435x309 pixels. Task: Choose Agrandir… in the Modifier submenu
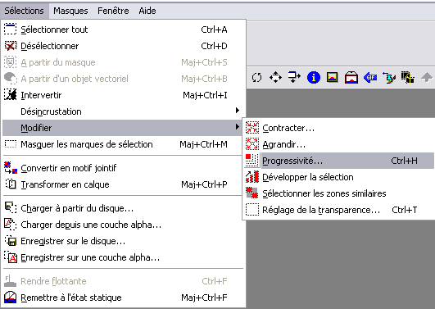pos(339,144)
